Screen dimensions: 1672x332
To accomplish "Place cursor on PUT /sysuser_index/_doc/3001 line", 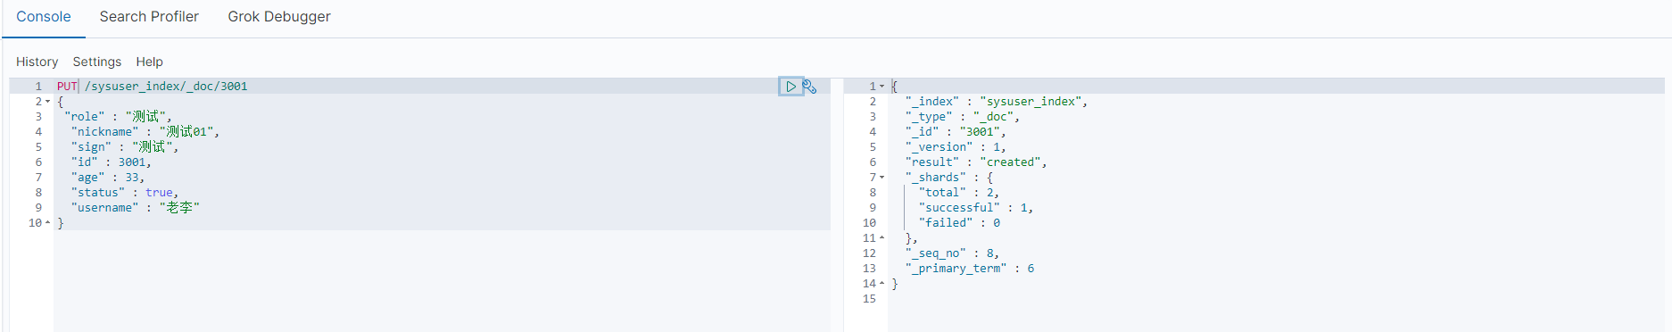I will tap(153, 87).
